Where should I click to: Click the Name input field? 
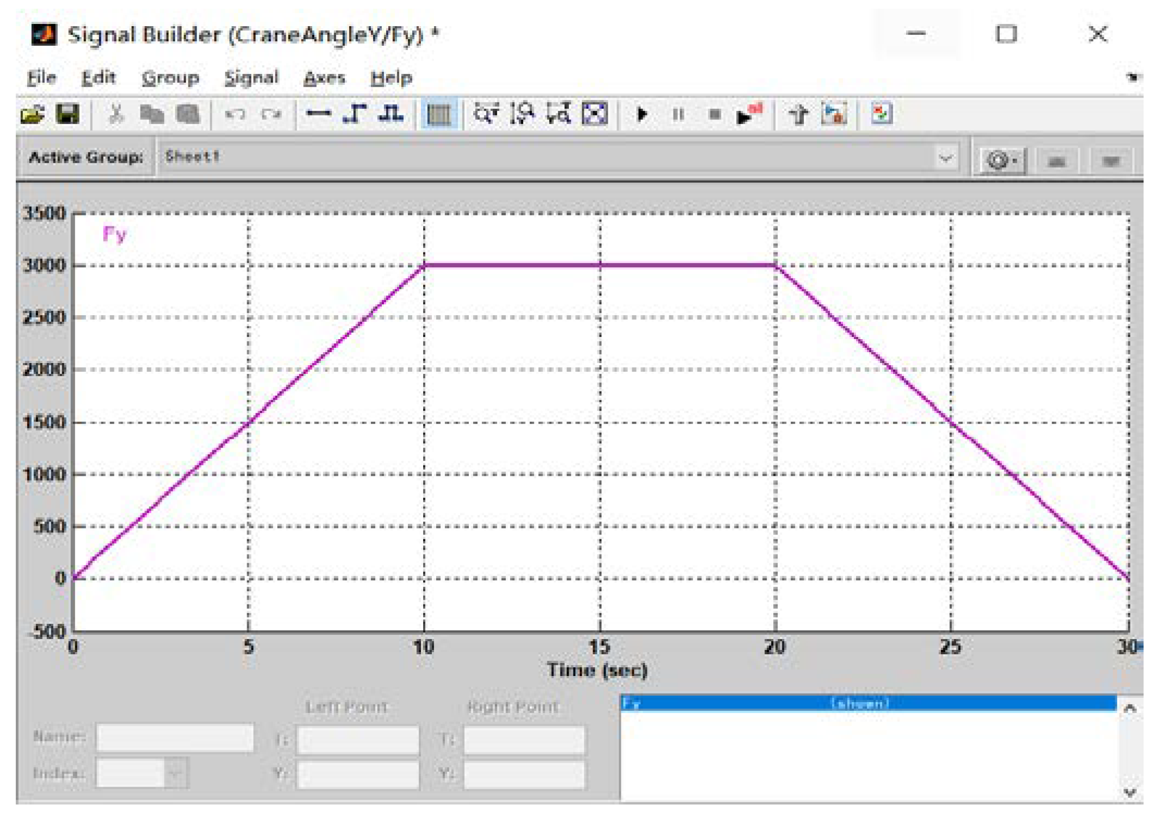[x=175, y=737]
